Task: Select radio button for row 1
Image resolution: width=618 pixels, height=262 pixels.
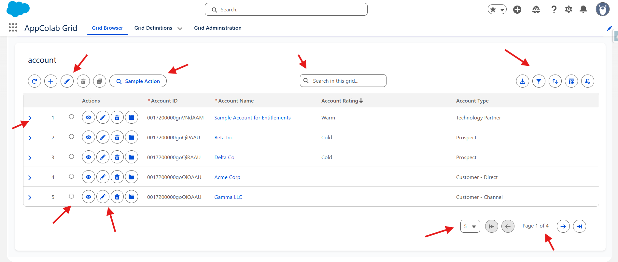Action: 72,117
